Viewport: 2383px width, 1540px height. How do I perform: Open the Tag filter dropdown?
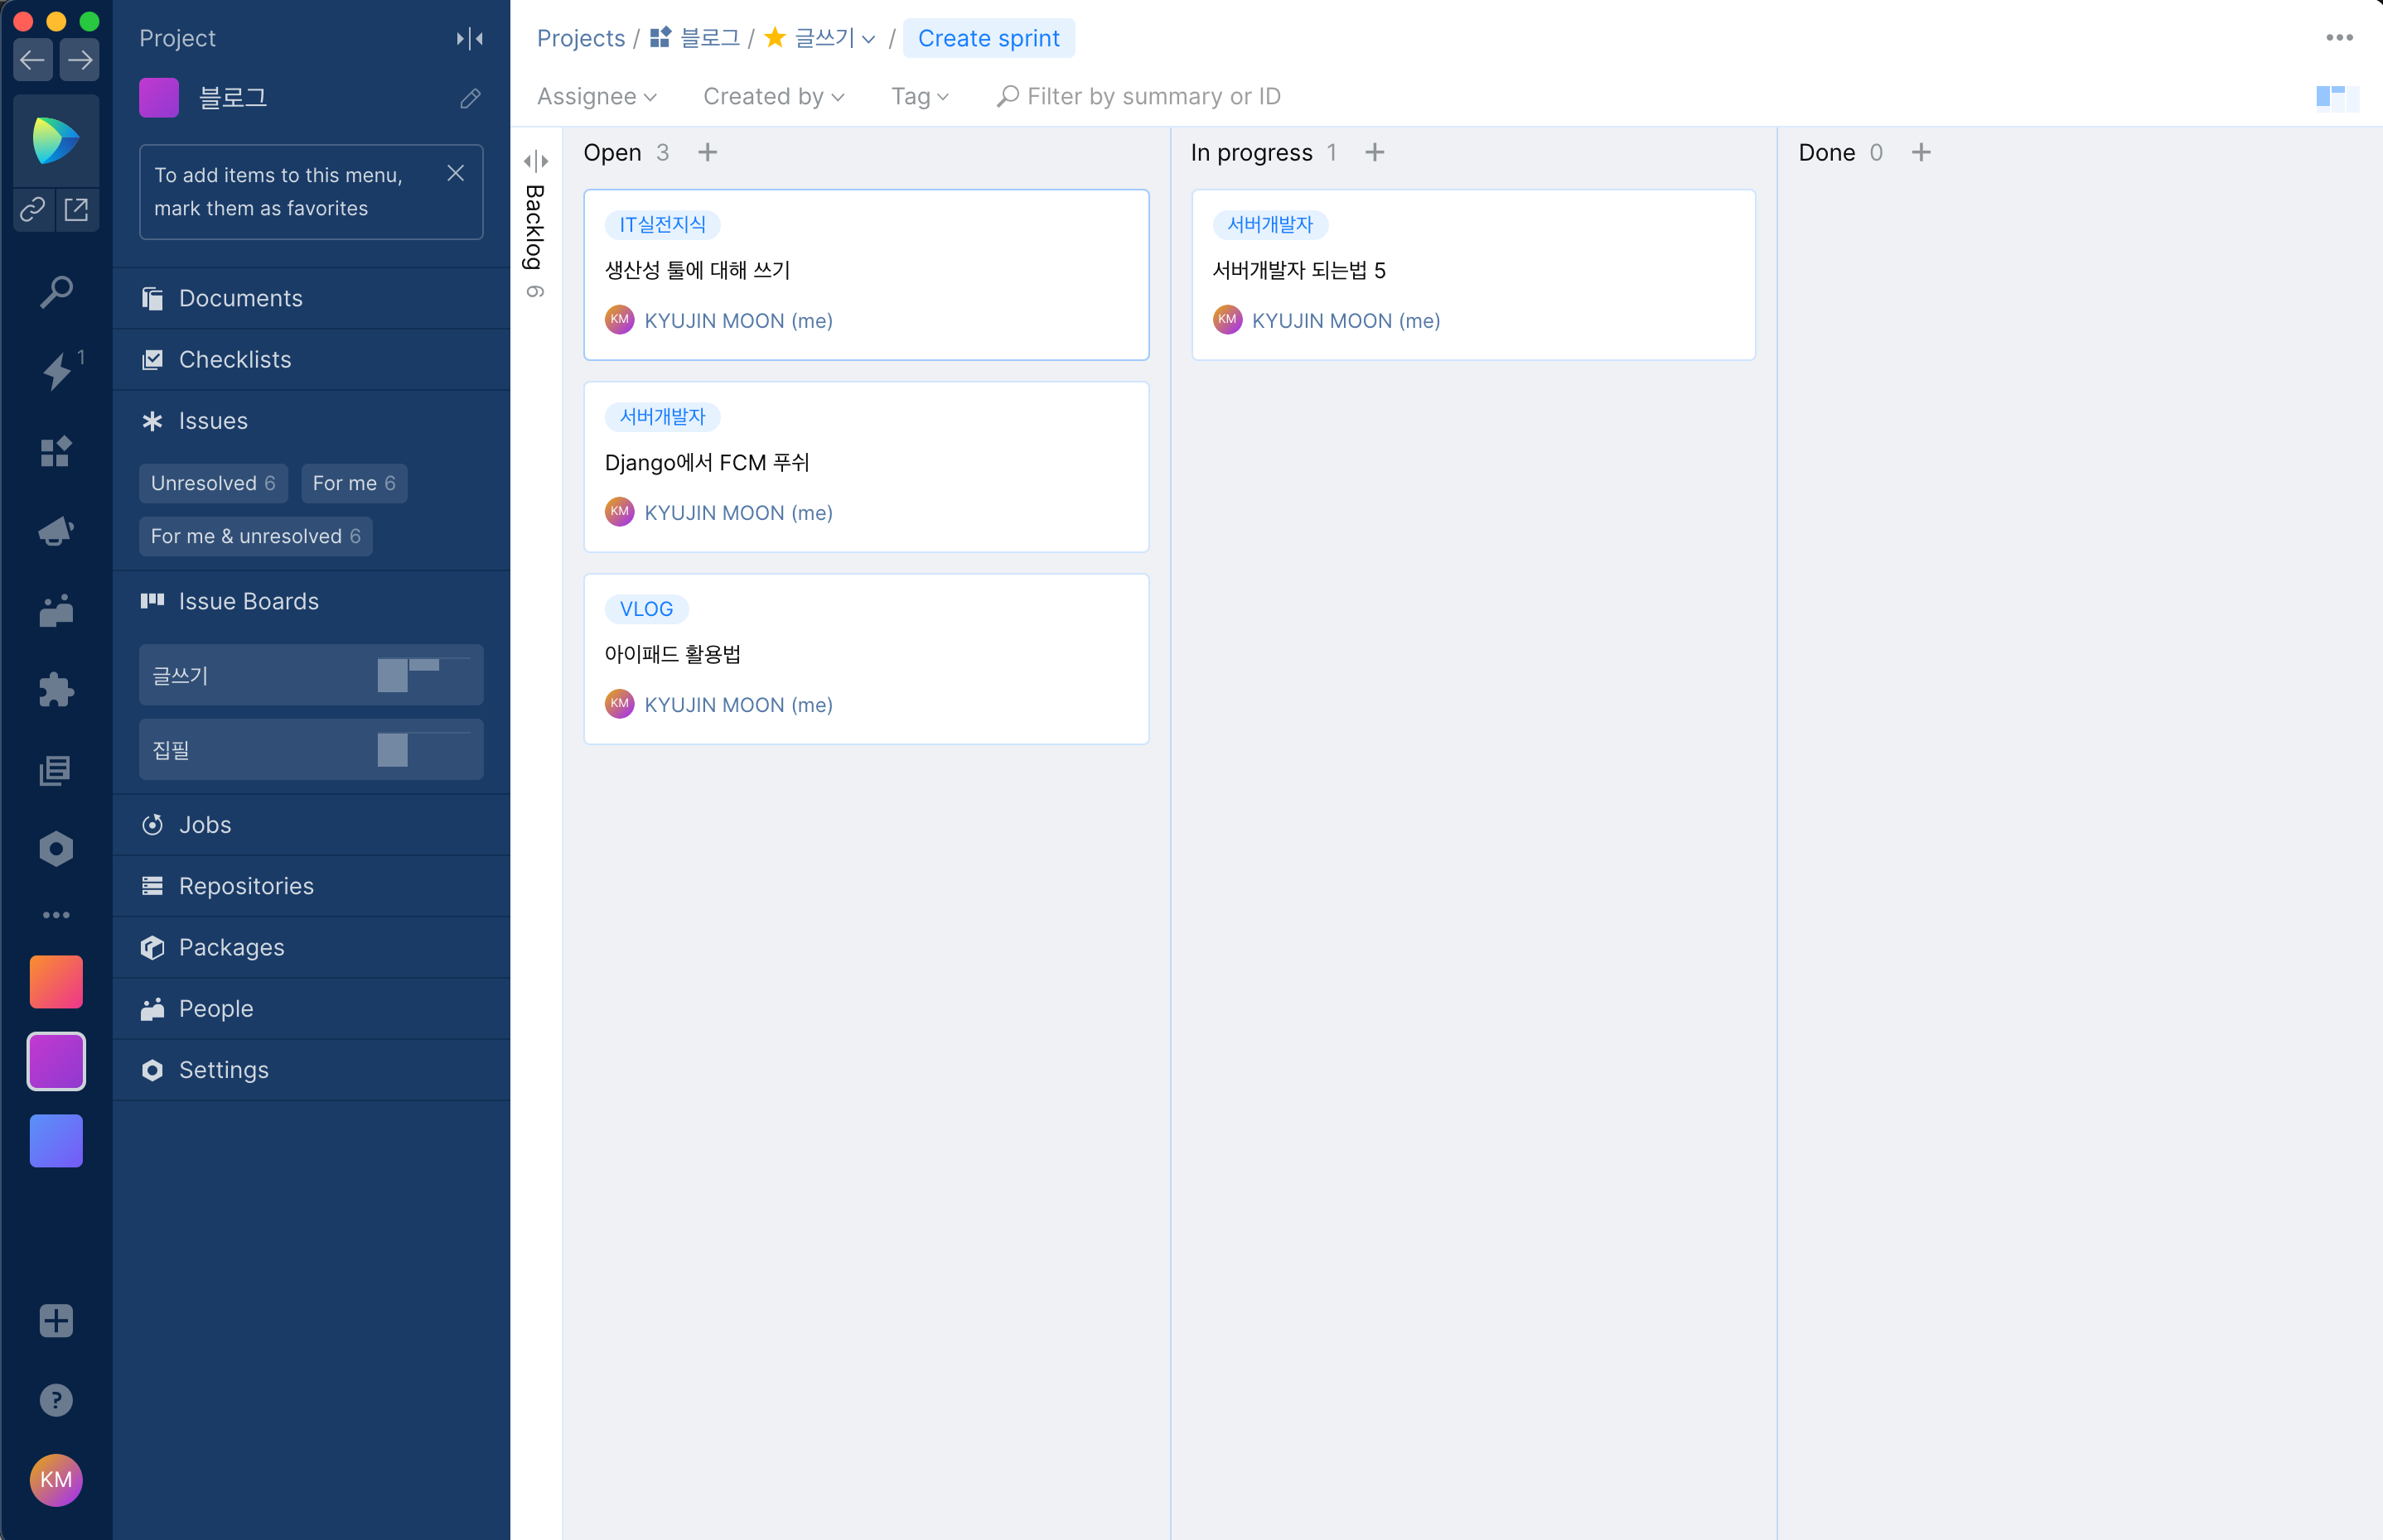click(x=920, y=96)
